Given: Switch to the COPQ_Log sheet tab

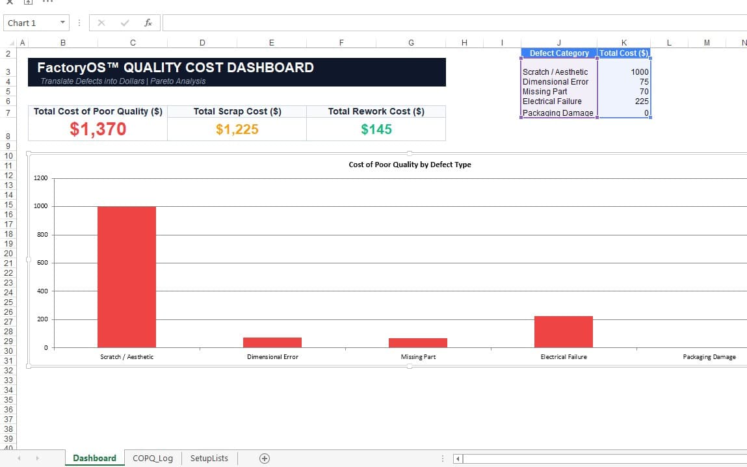Looking at the screenshot, I should click(x=152, y=459).
